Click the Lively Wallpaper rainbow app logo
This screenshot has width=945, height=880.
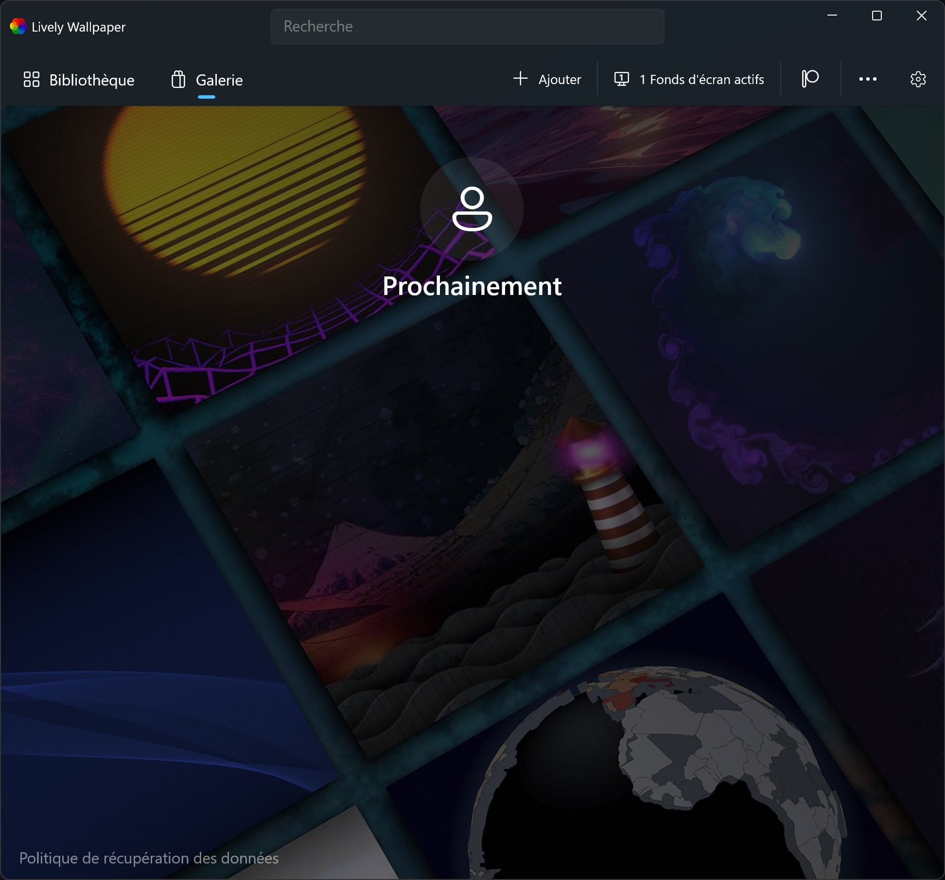click(18, 26)
